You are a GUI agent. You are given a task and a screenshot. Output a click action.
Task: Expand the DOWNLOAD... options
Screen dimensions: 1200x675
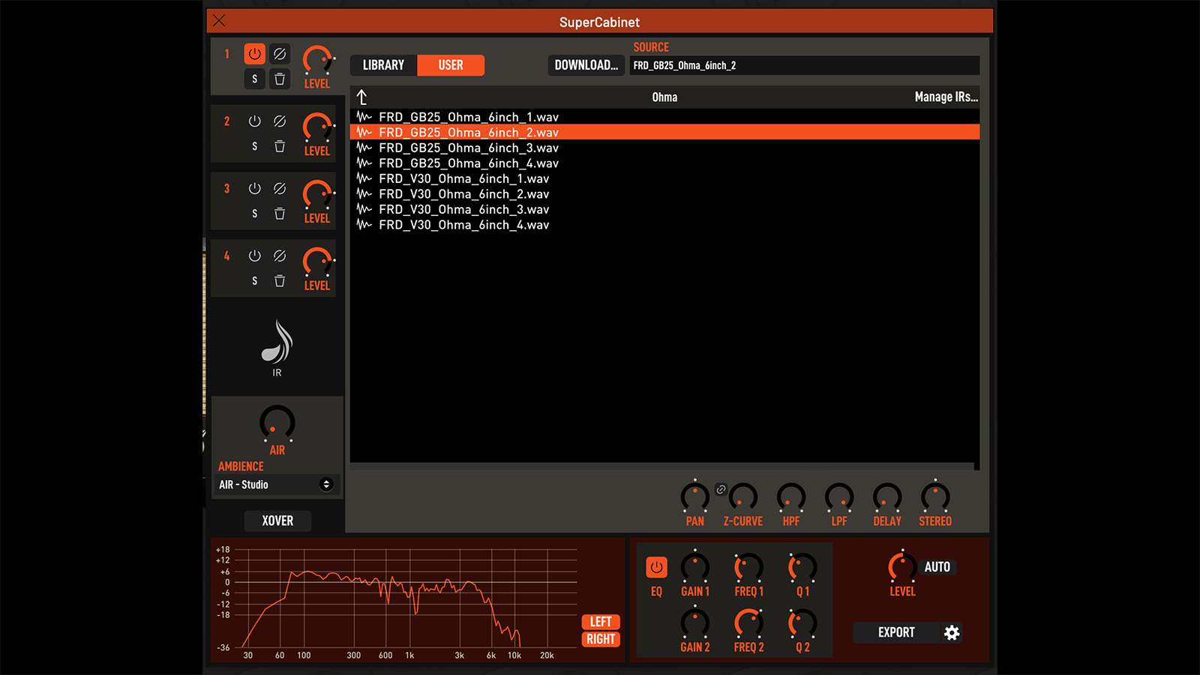586,65
